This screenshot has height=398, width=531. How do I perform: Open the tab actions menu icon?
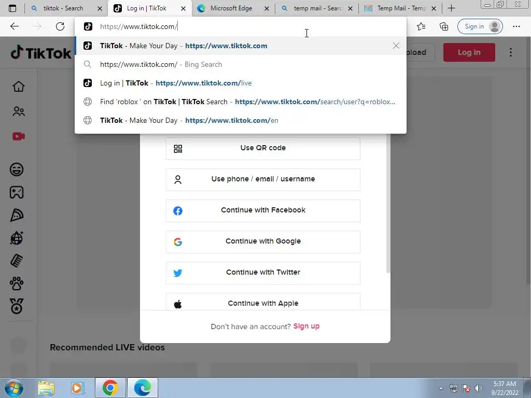point(12,8)
